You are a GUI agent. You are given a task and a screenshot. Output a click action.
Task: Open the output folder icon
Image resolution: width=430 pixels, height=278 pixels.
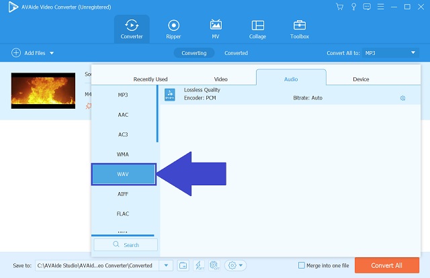pos(183,265)
